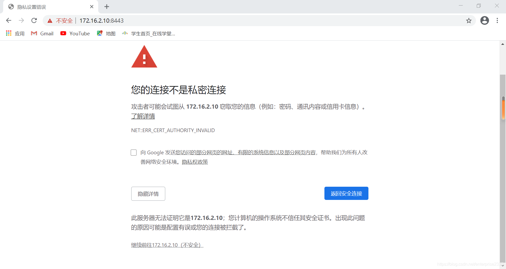This screenshot has width=506, height=269.
Task: Click the 隐藏详情 button
Action: [x=148, y=194]
